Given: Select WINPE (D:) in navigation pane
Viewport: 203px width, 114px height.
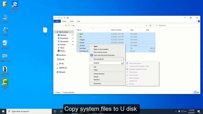Looking at the screenshot, I should tap(63, 68).
